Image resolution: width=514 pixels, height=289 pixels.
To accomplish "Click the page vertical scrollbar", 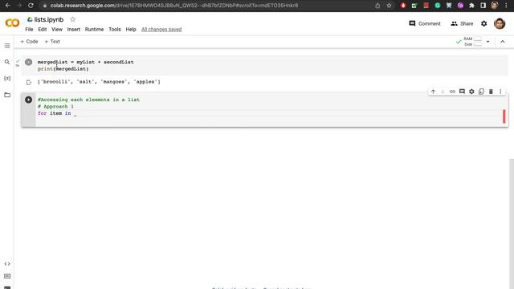I will 512,223.
